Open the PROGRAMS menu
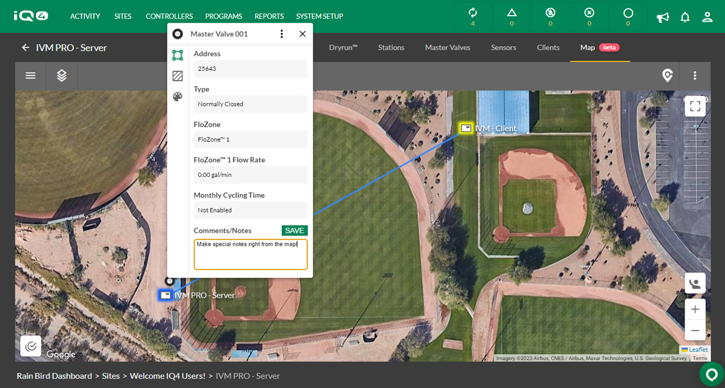The width and height of the screenshot is (725, 388). 224,17
